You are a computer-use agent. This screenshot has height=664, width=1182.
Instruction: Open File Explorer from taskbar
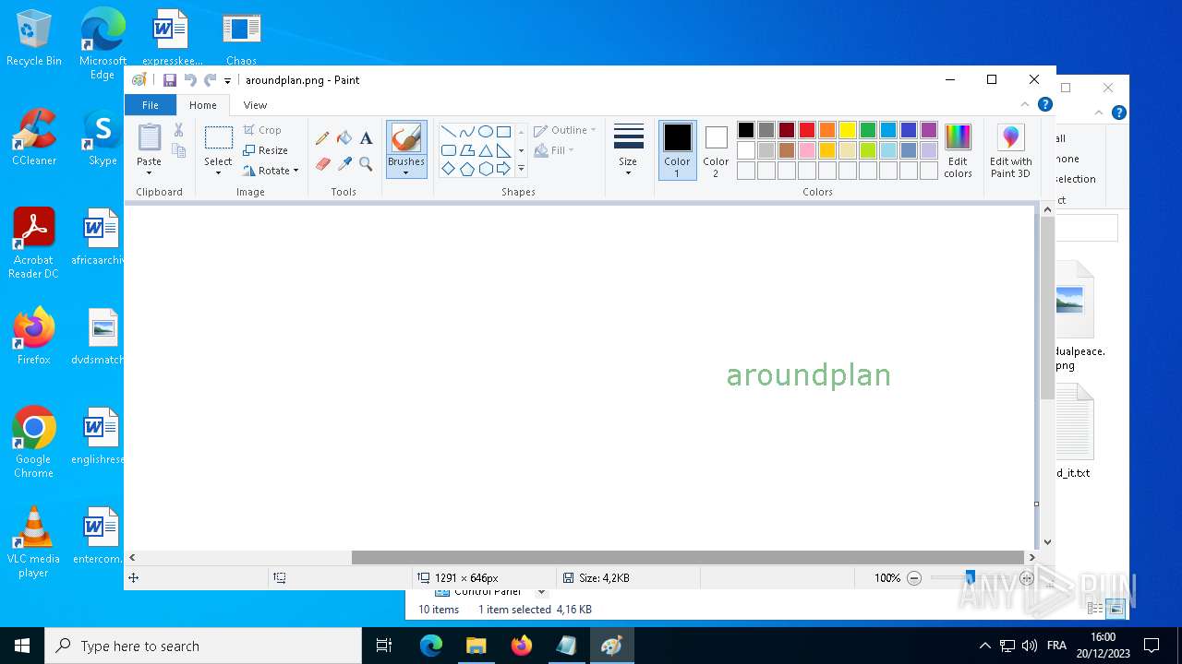(476, 646)
